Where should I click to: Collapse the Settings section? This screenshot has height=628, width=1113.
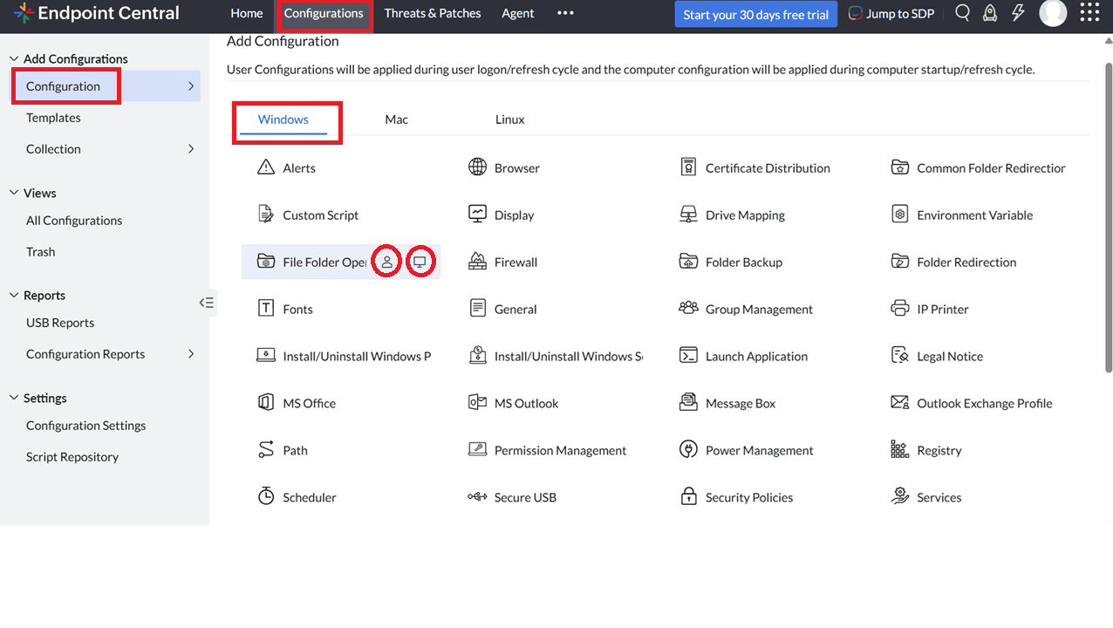point(14,398)
